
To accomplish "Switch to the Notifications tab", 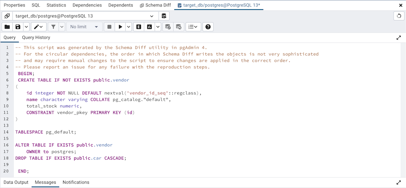I will (x=76, y=182).
